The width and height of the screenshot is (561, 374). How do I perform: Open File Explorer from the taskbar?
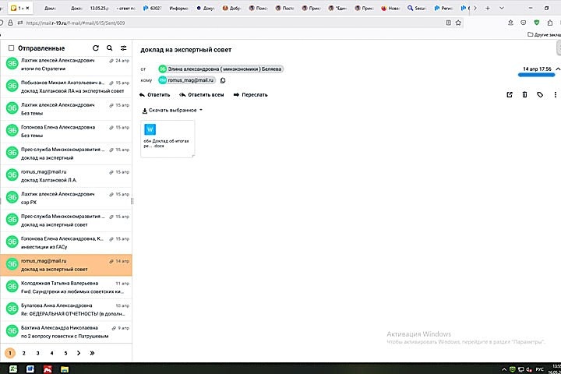tap(65, 369)
